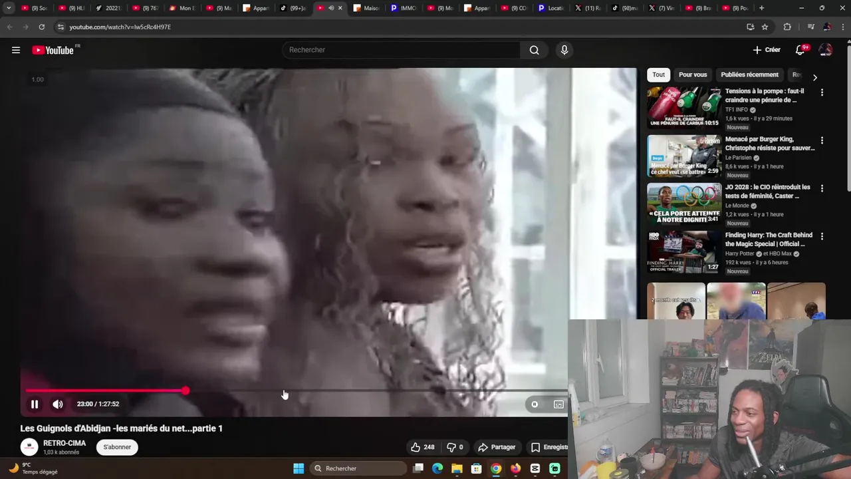Open Menacé par Burger King video title
The height and width of the screenshot is (479, 851).
[x=770, y=144]
